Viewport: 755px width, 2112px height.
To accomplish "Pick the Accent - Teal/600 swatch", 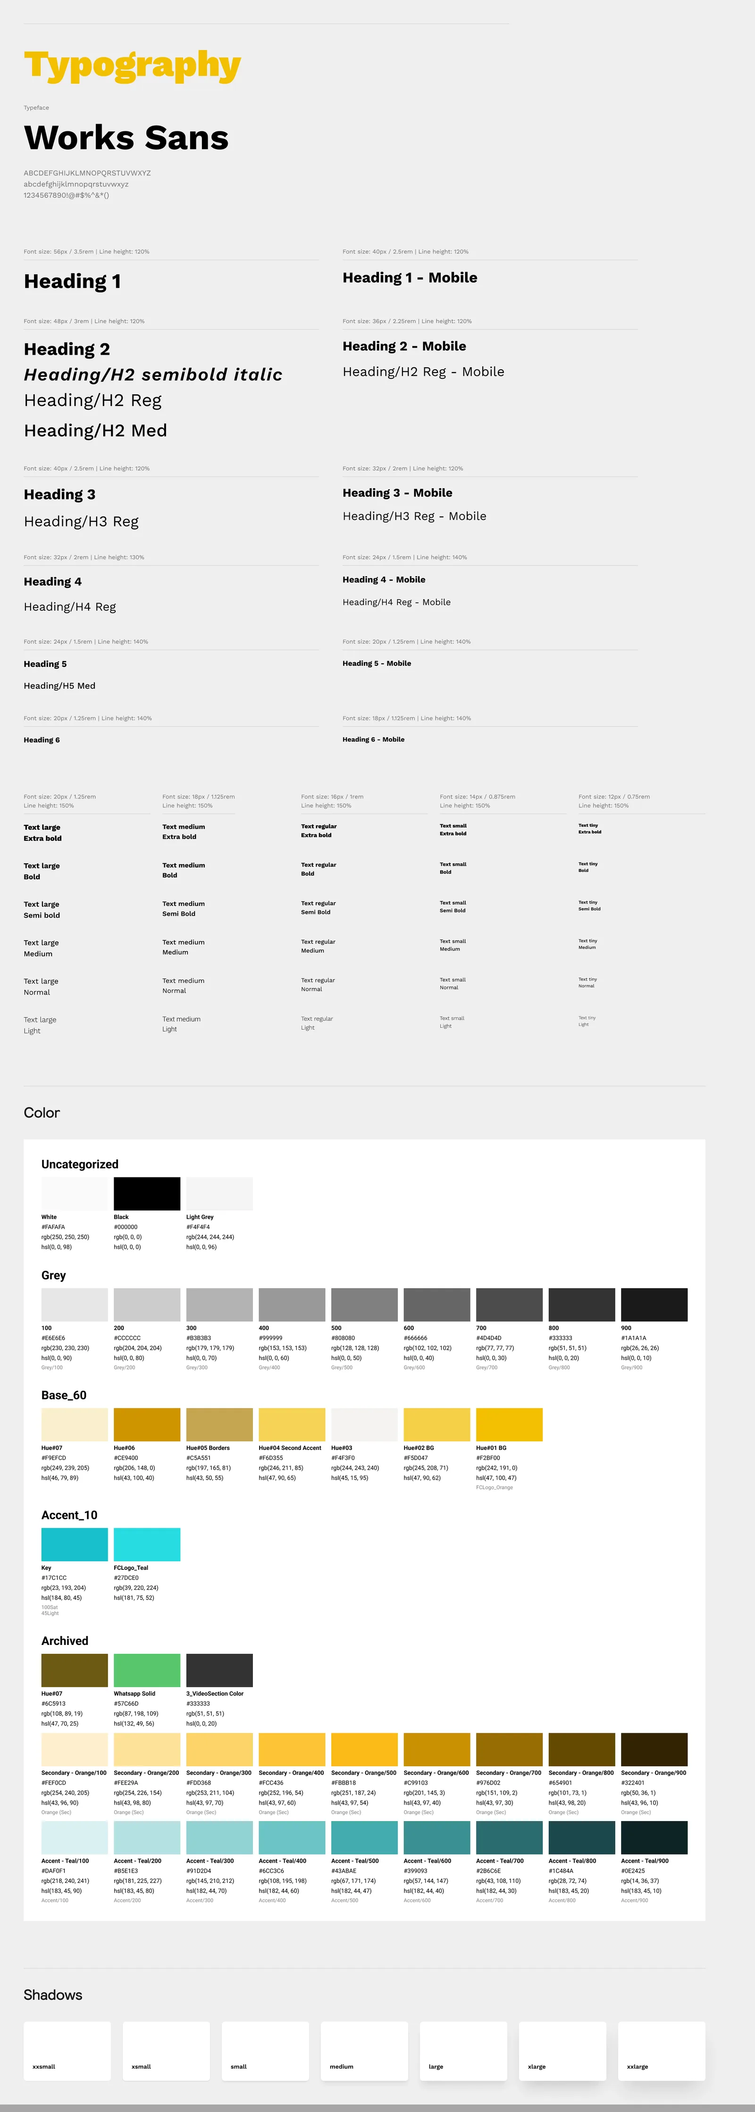I will point(436,1837).
